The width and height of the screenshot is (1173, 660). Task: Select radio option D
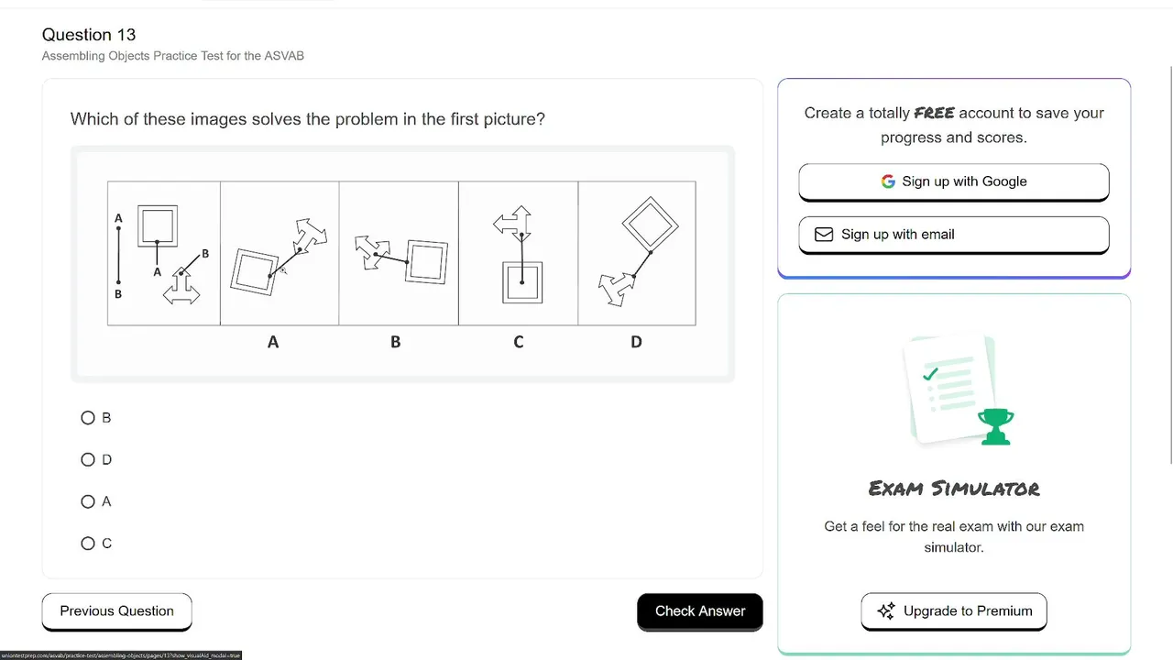[x=88, y=460]
